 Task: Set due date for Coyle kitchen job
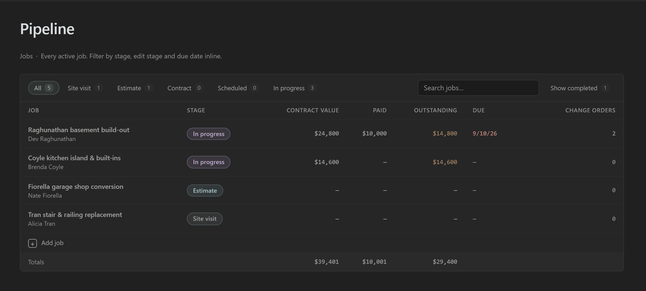[474, 162]
